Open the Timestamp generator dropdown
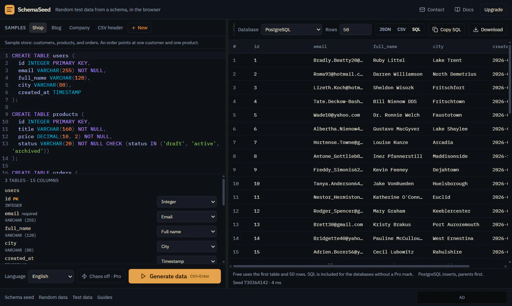This screenshot has height=306, width=512. (187, 260)
